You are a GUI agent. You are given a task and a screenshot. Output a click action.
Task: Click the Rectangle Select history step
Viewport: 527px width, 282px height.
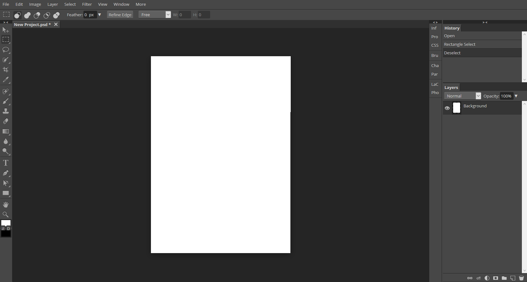tap(459, 44)
